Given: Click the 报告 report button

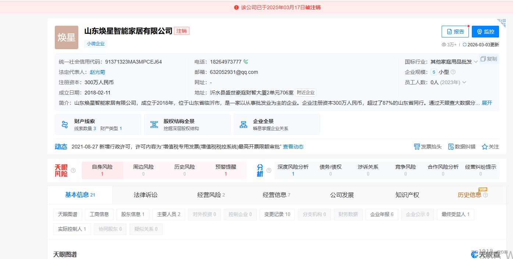Looking at the screenshot, I should [455, 32].
